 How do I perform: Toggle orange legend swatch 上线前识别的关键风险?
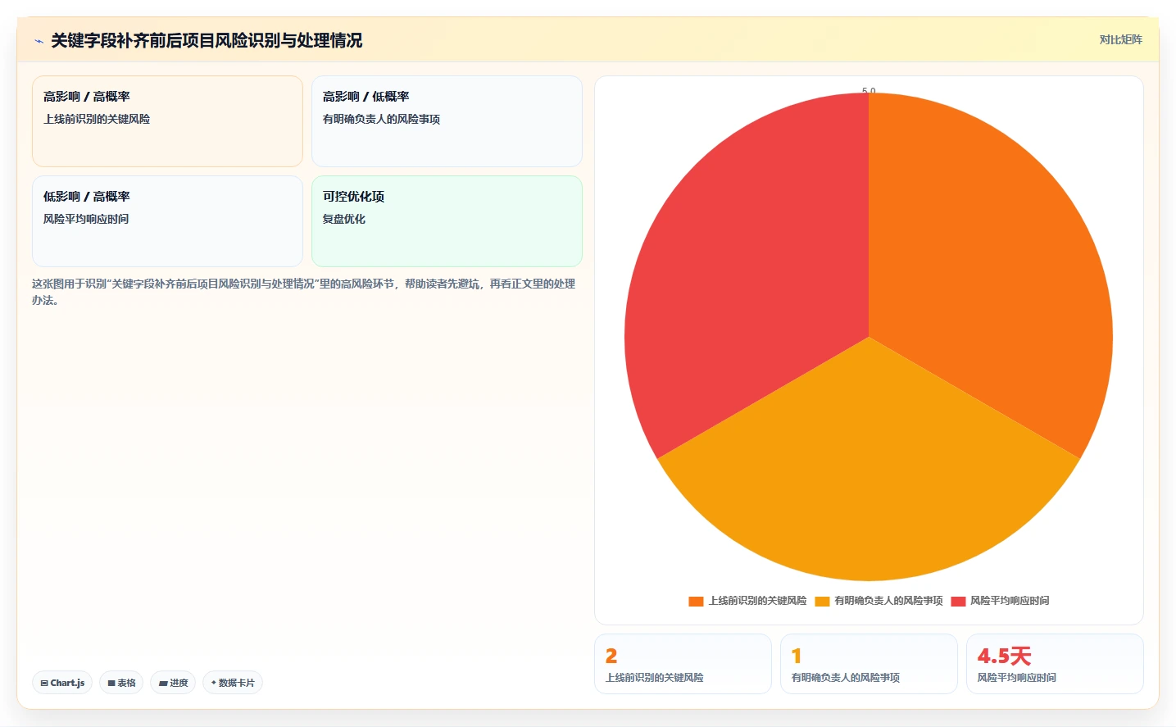point(696,601)
